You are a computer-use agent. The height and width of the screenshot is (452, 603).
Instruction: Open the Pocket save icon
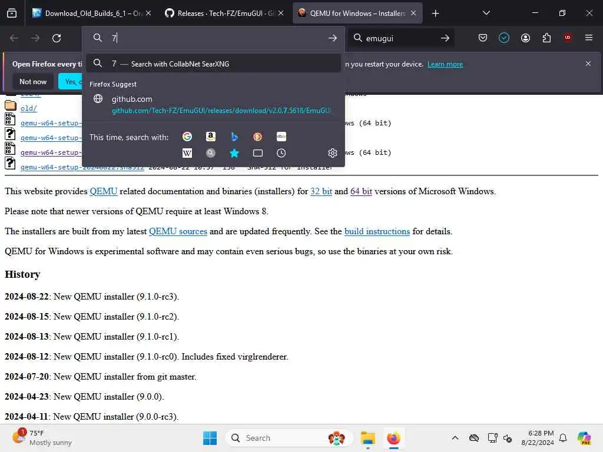tap(483, 38)
